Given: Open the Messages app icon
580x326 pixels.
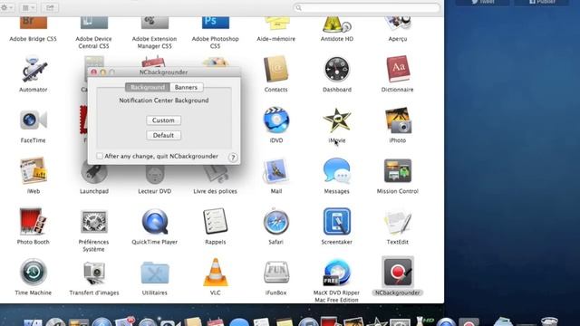Looking at the screenshot, I should coord(336,171).
